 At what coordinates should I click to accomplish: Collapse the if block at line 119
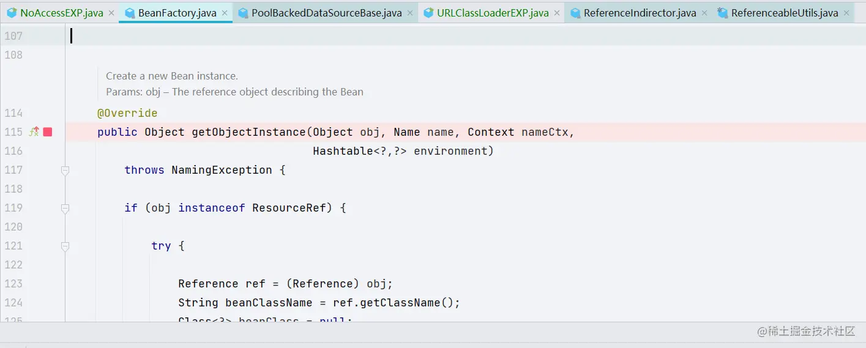pyautogui.click(x=65, y=209)
